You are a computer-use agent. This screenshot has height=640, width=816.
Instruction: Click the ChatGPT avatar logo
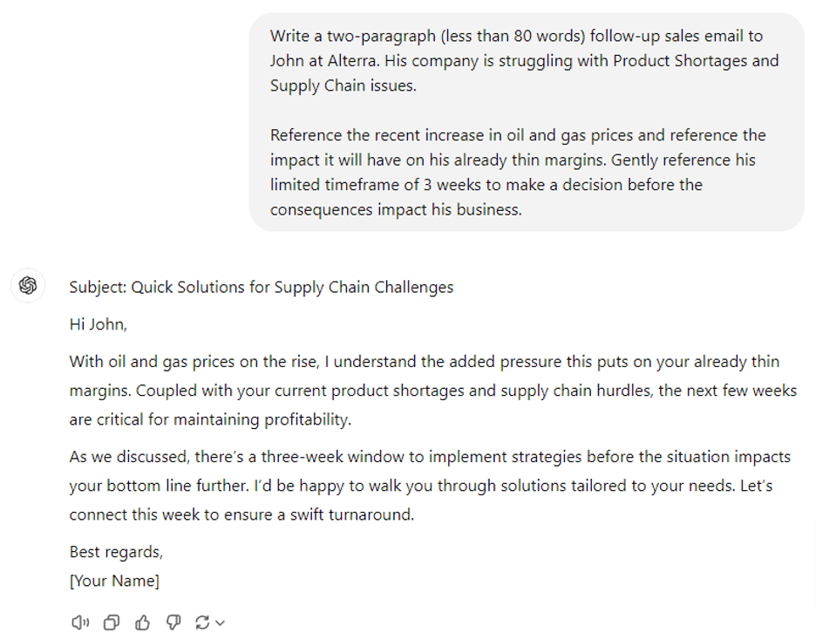tap(27, 285)
